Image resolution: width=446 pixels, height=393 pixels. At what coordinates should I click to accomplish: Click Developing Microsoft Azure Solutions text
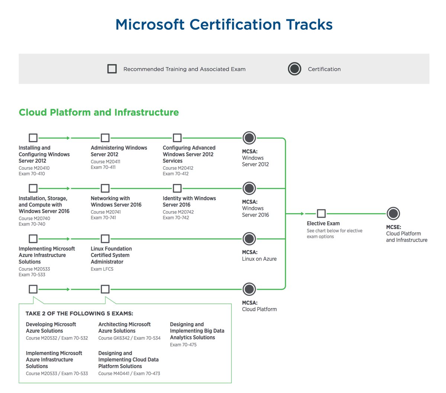tap(51, 328)
